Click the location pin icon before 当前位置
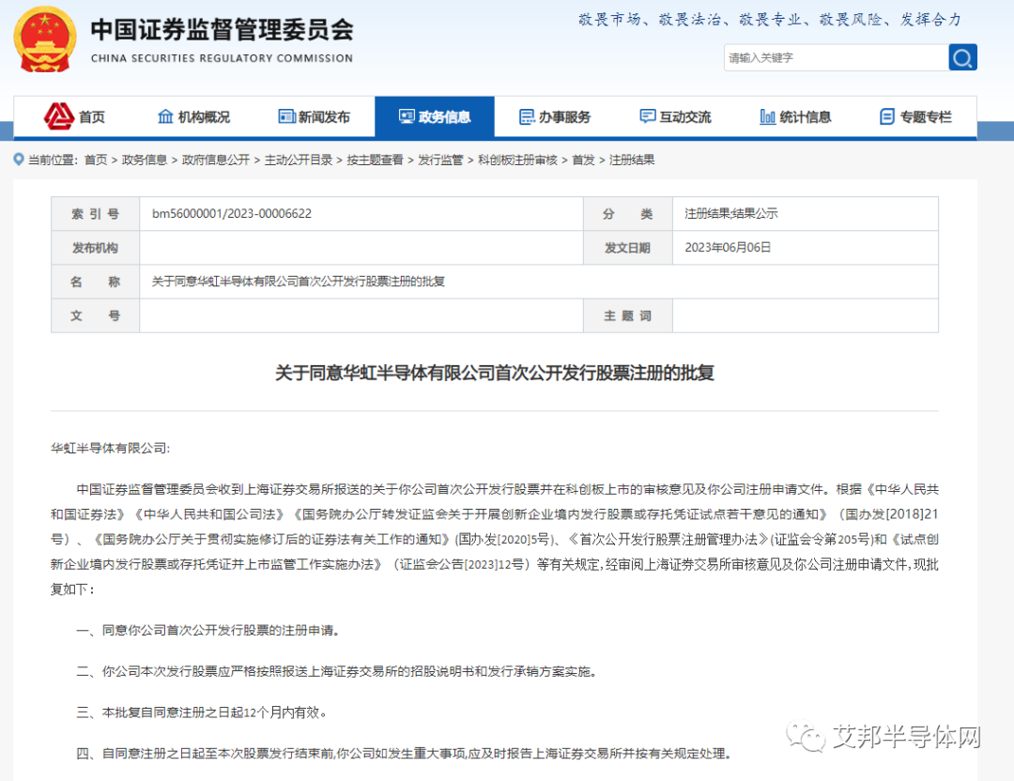The height and width of the screenshot is (781, 1014). coord(19,159)
